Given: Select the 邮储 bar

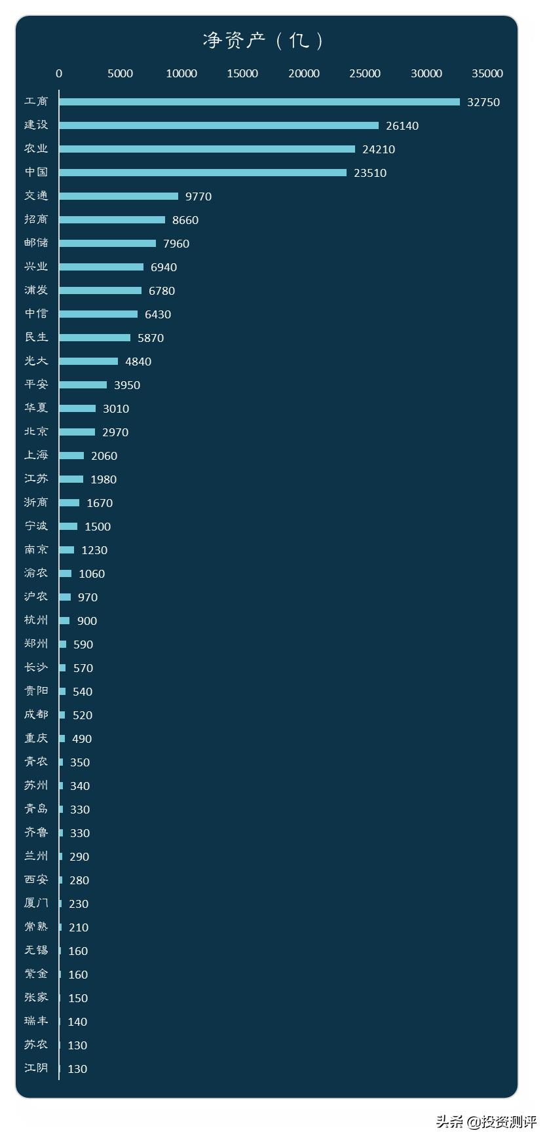Looking at the screenshot, I should coord(107,244).
